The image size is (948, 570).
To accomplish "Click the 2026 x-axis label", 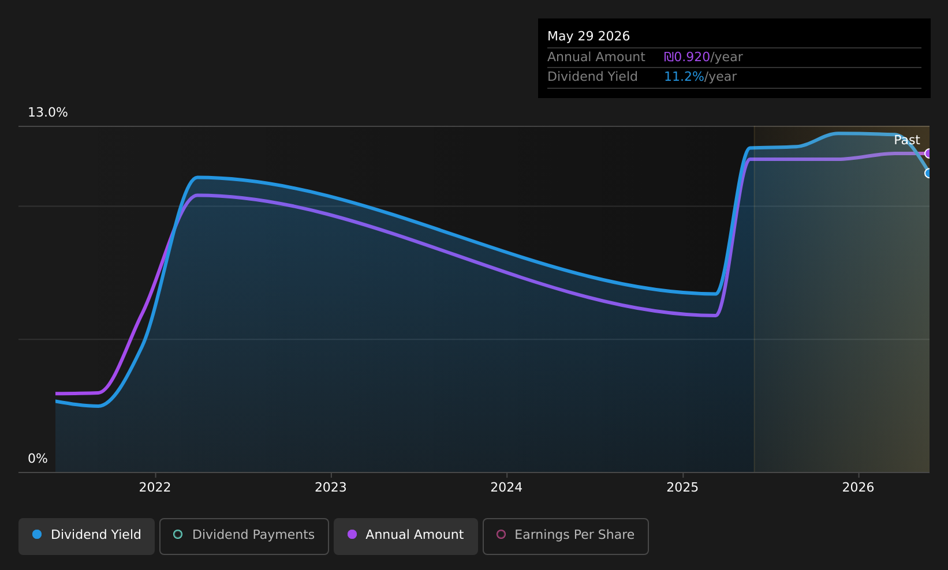I will pyautogui.click(x=859, y=487).
